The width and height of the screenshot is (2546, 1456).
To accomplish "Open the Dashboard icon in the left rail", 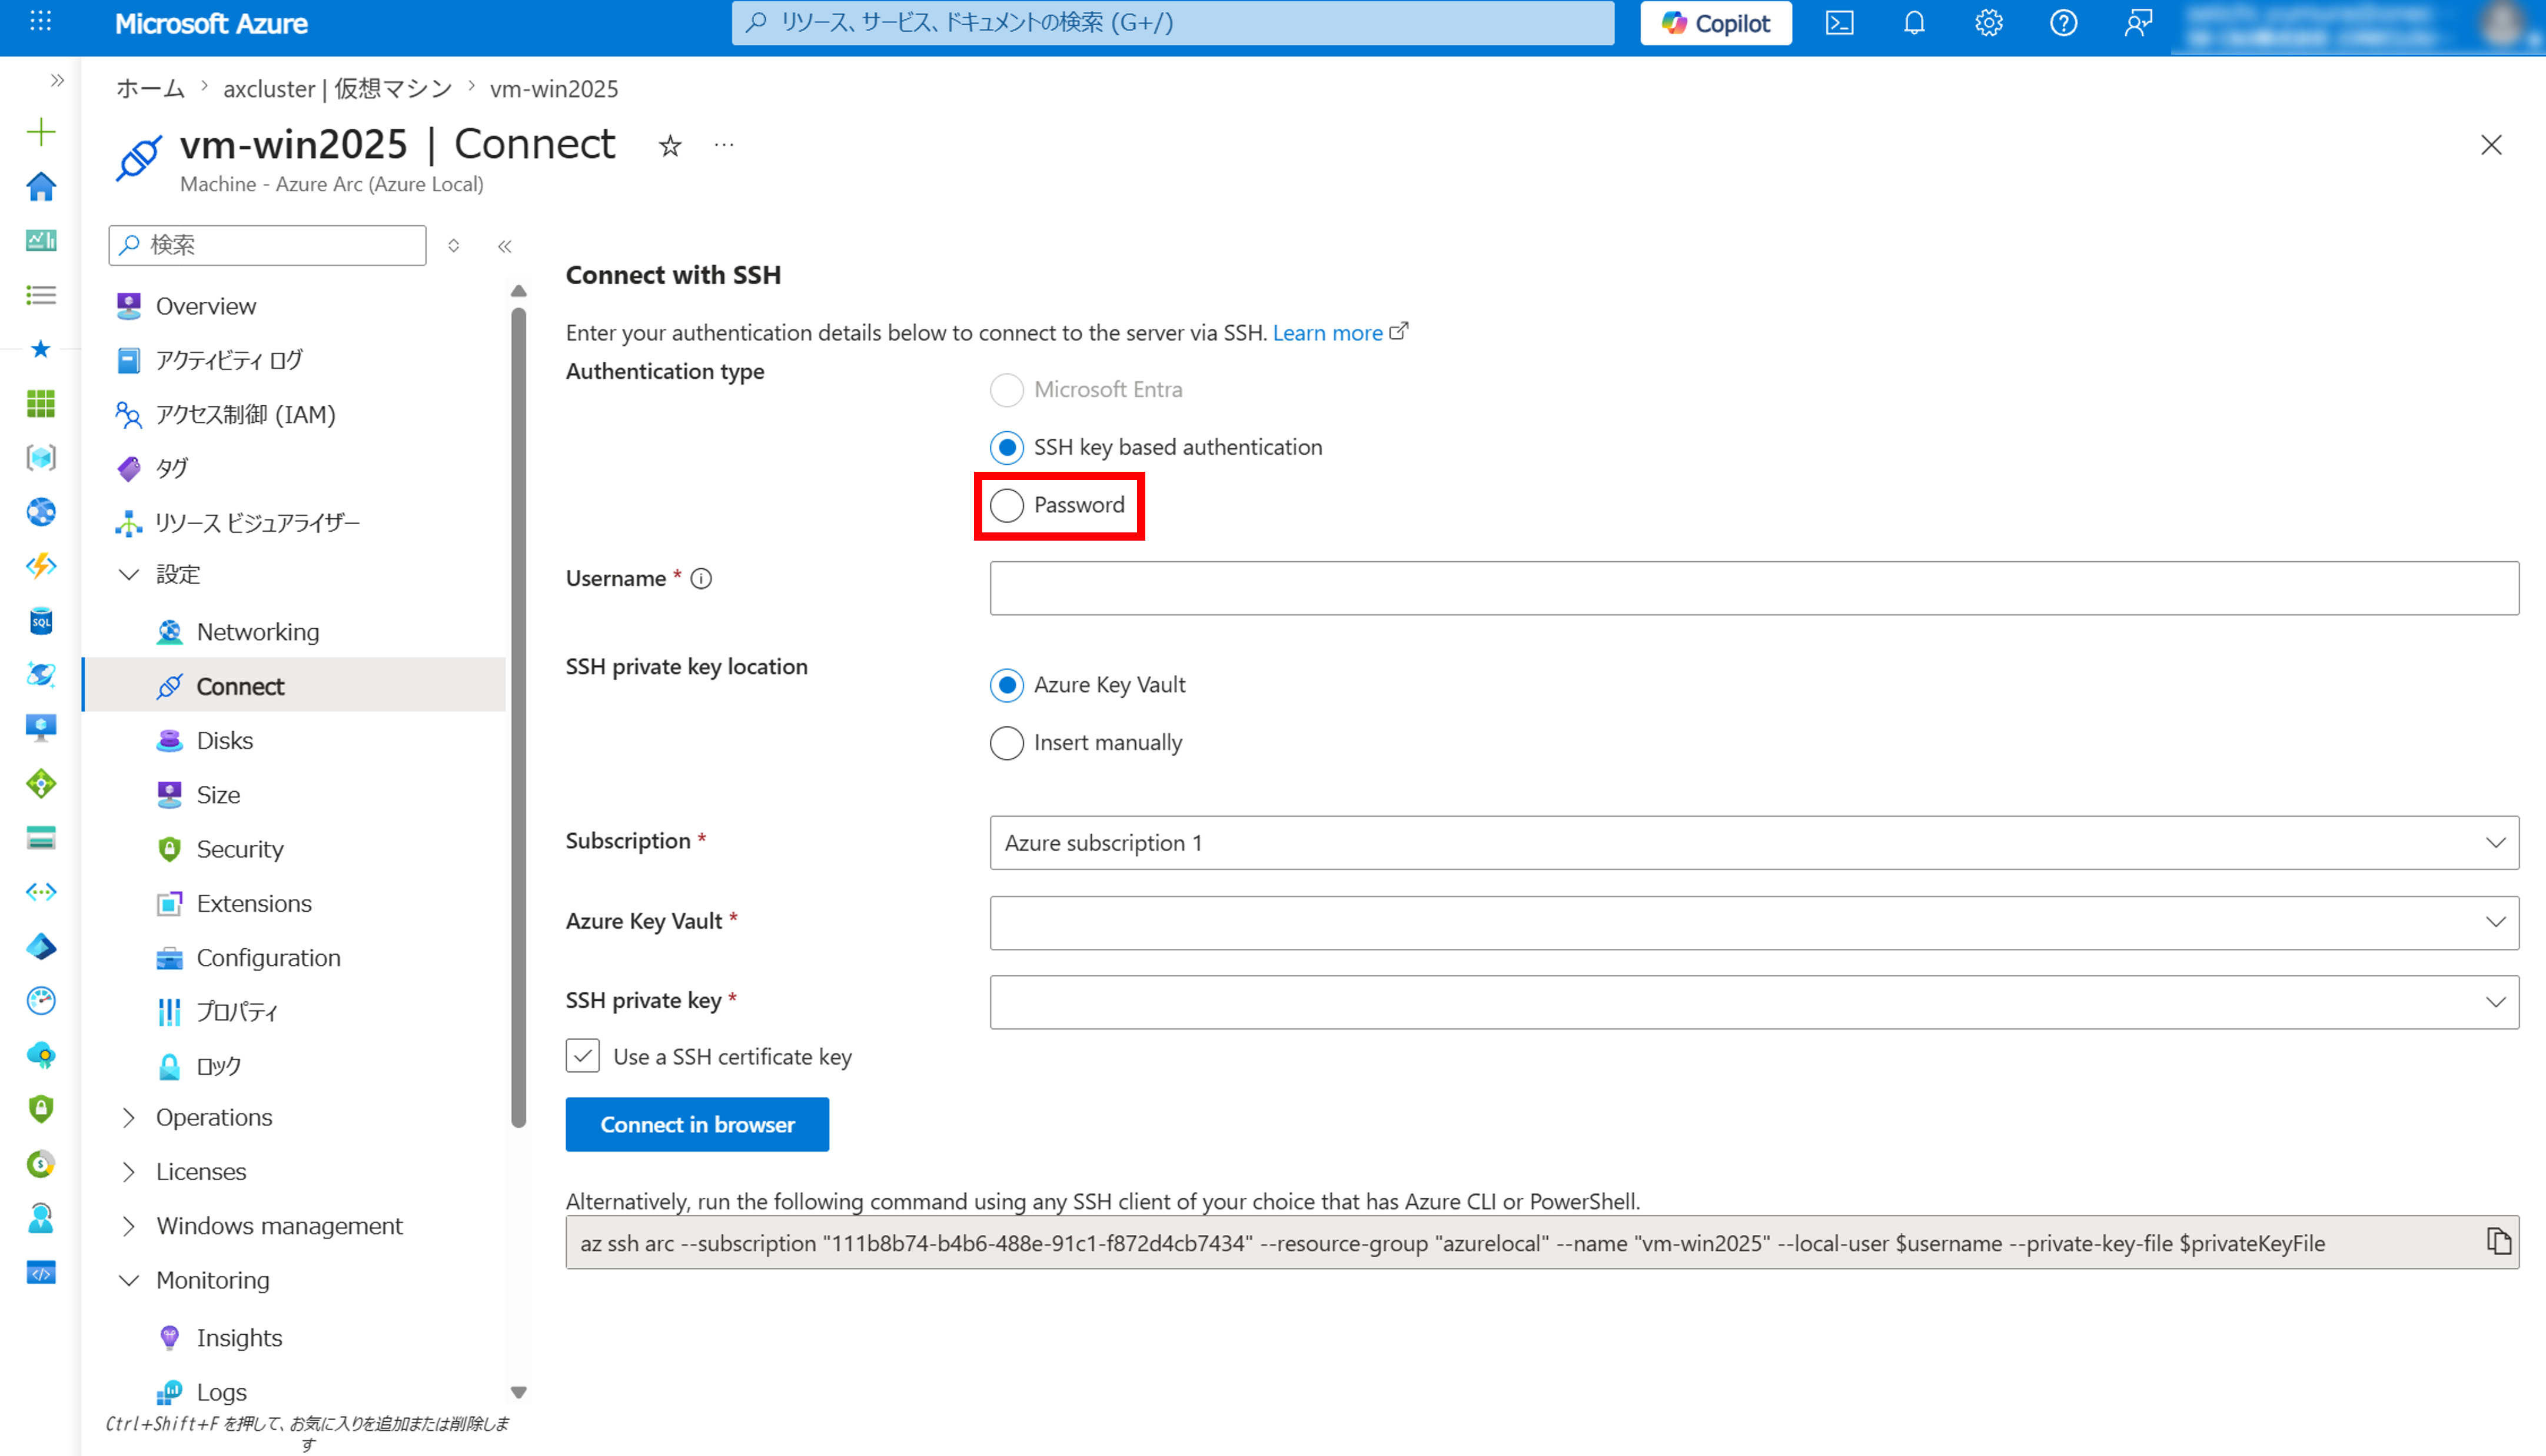I will tap(41, 240).
